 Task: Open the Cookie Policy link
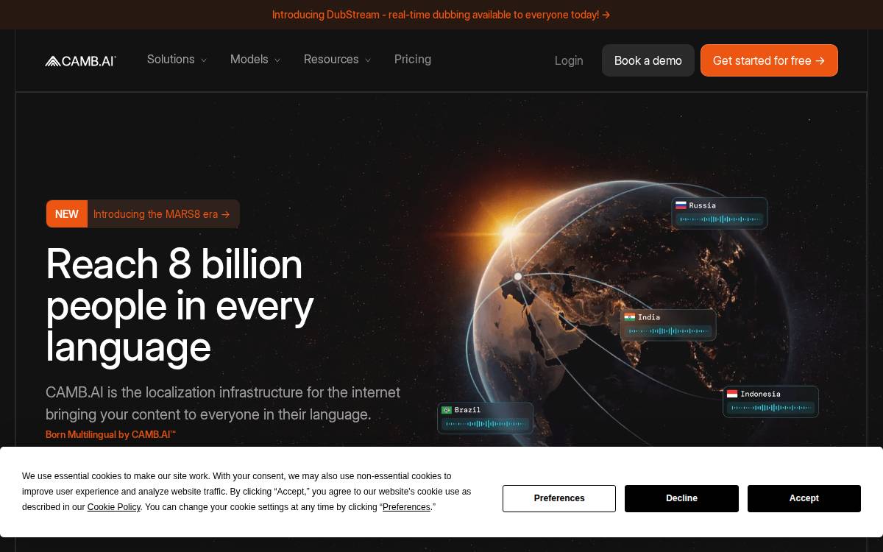point(114,507)
